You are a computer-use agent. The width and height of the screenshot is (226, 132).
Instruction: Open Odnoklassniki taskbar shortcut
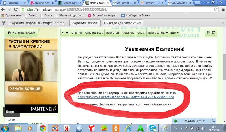point(116,128)
